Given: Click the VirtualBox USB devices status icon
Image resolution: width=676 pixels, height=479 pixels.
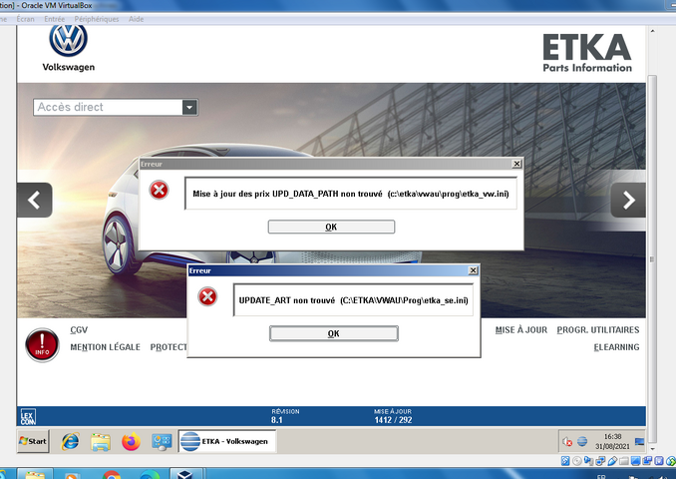Looking at the screenshot, I should (612, 461).
